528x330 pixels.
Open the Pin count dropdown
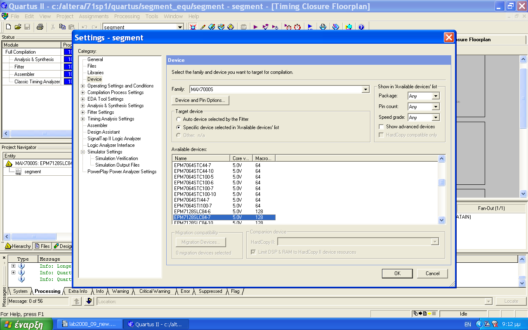pos(436,107)
